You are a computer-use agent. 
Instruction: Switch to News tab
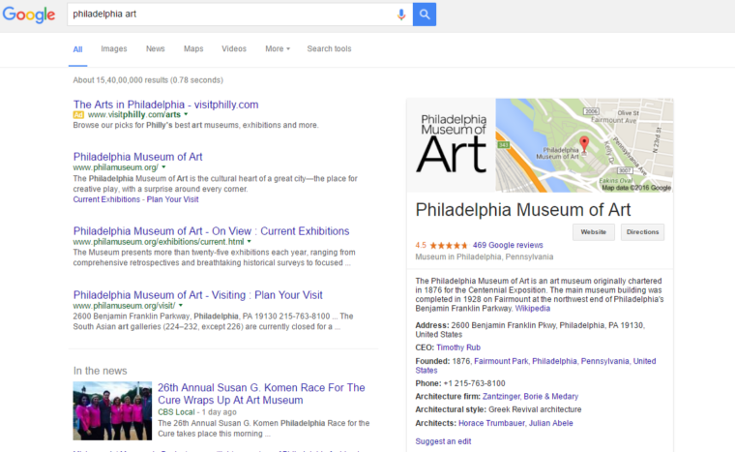coord(155,48)
